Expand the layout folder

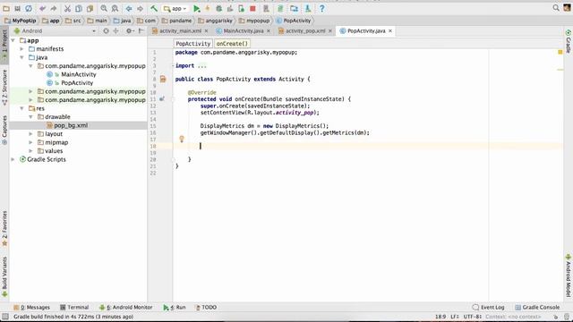[31, 134]
